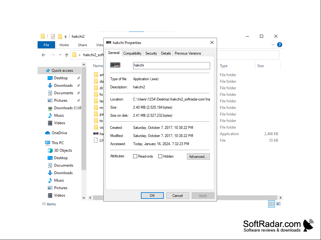Screen dimensions: 321x240
Task: Close the hakchi Properties dialog
Action: click(212, 42)
